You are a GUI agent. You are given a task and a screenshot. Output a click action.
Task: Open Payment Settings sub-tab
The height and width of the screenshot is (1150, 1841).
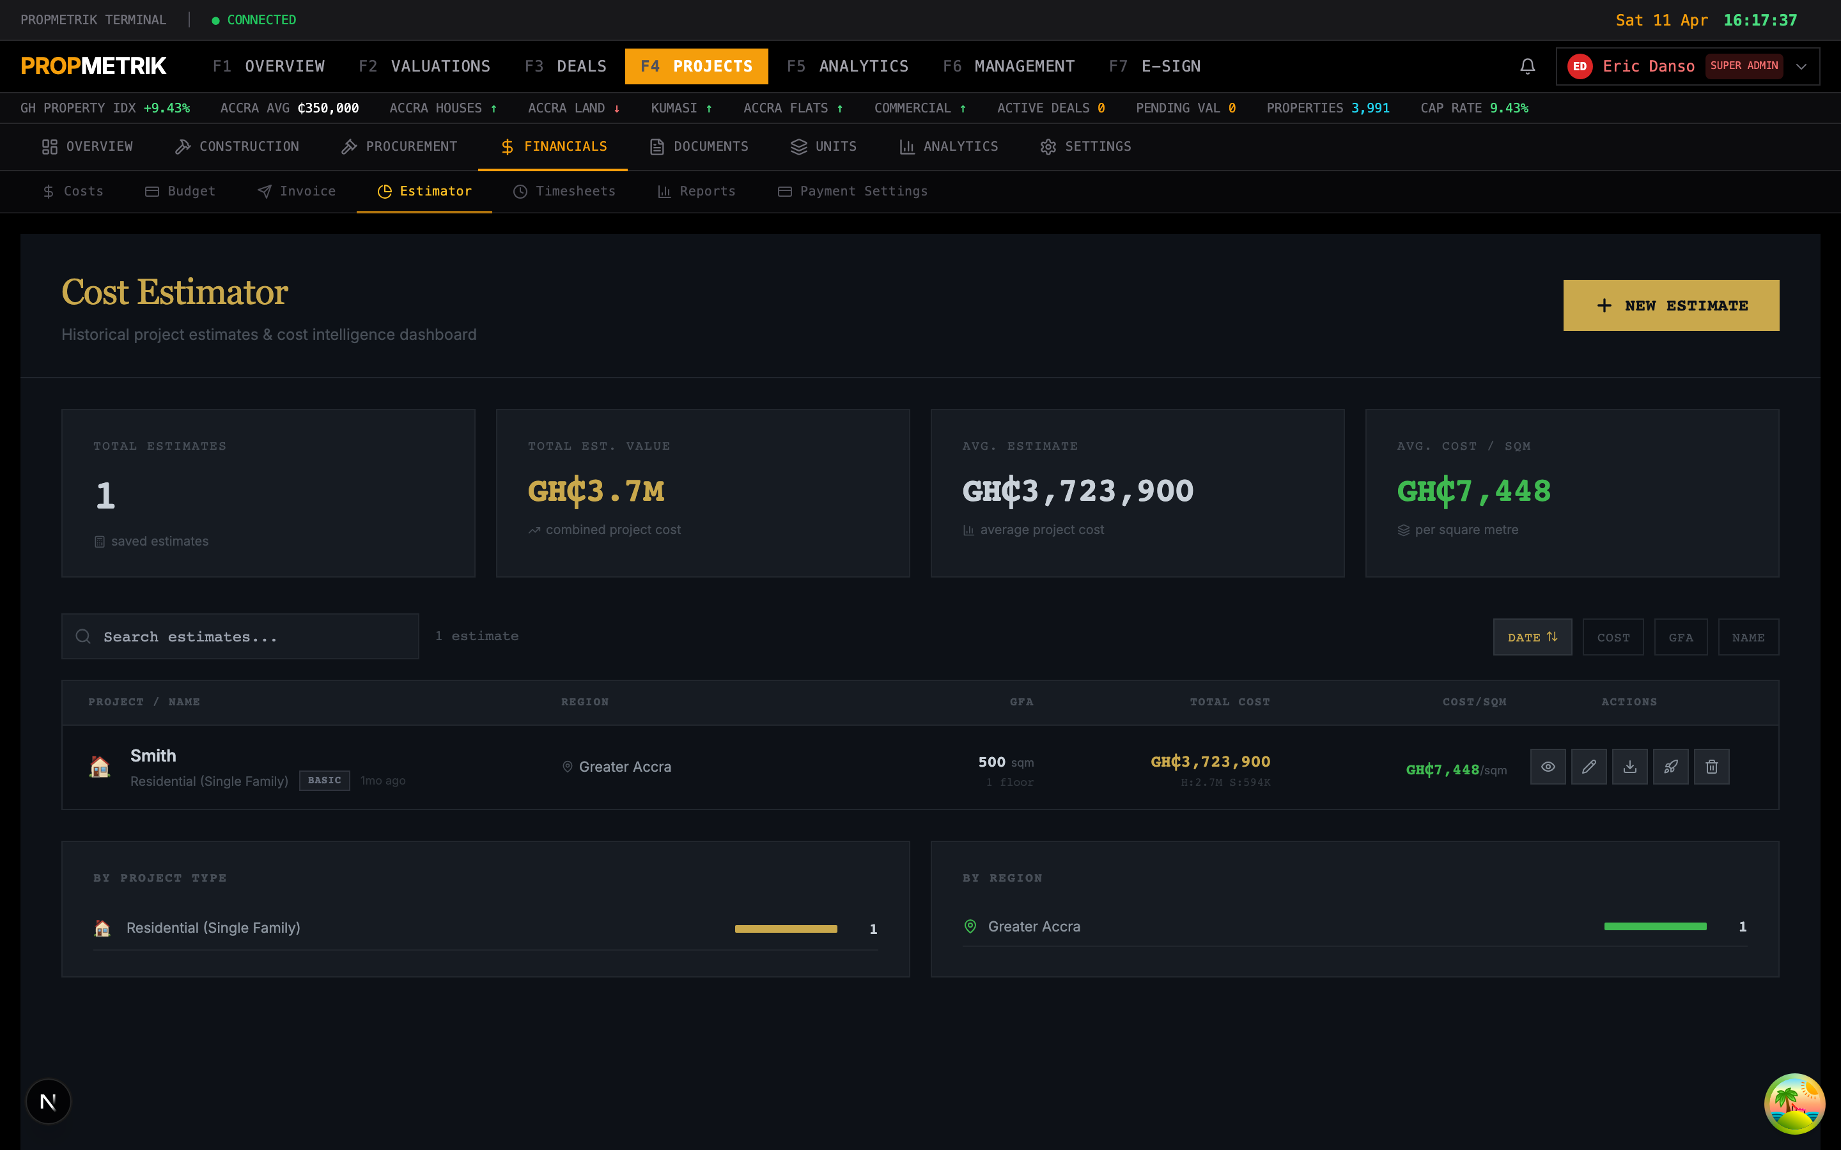[x=853, y=192]
